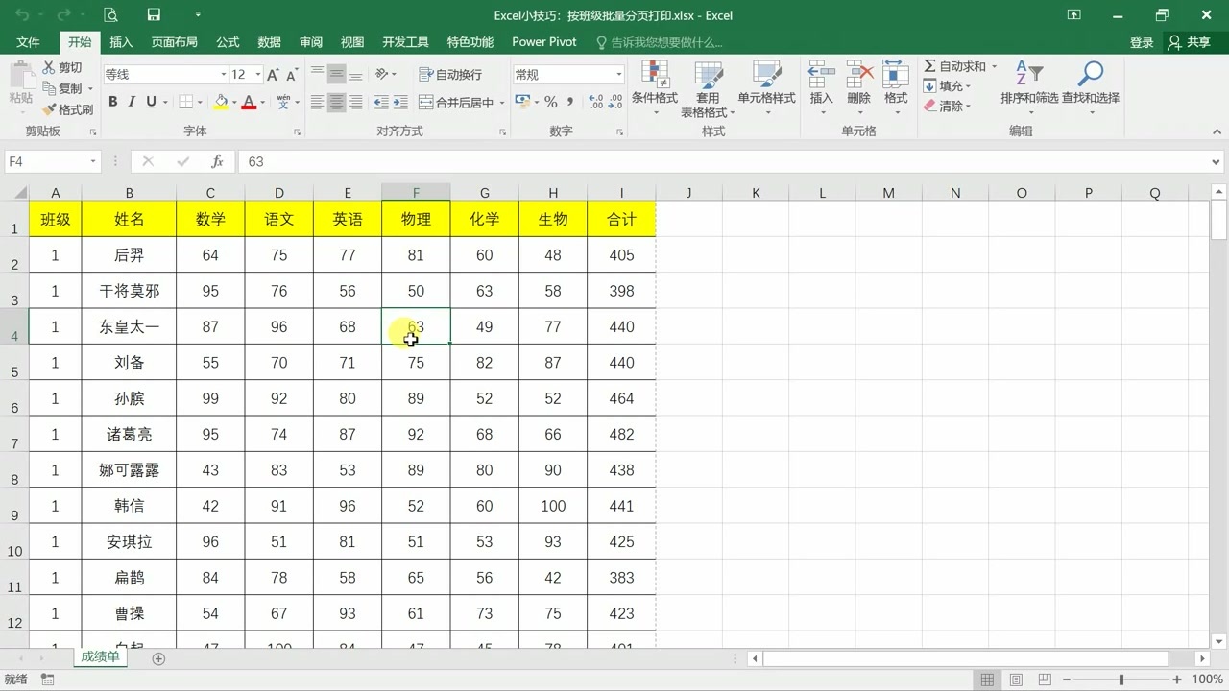Toggle align text right

coord(356,102)
